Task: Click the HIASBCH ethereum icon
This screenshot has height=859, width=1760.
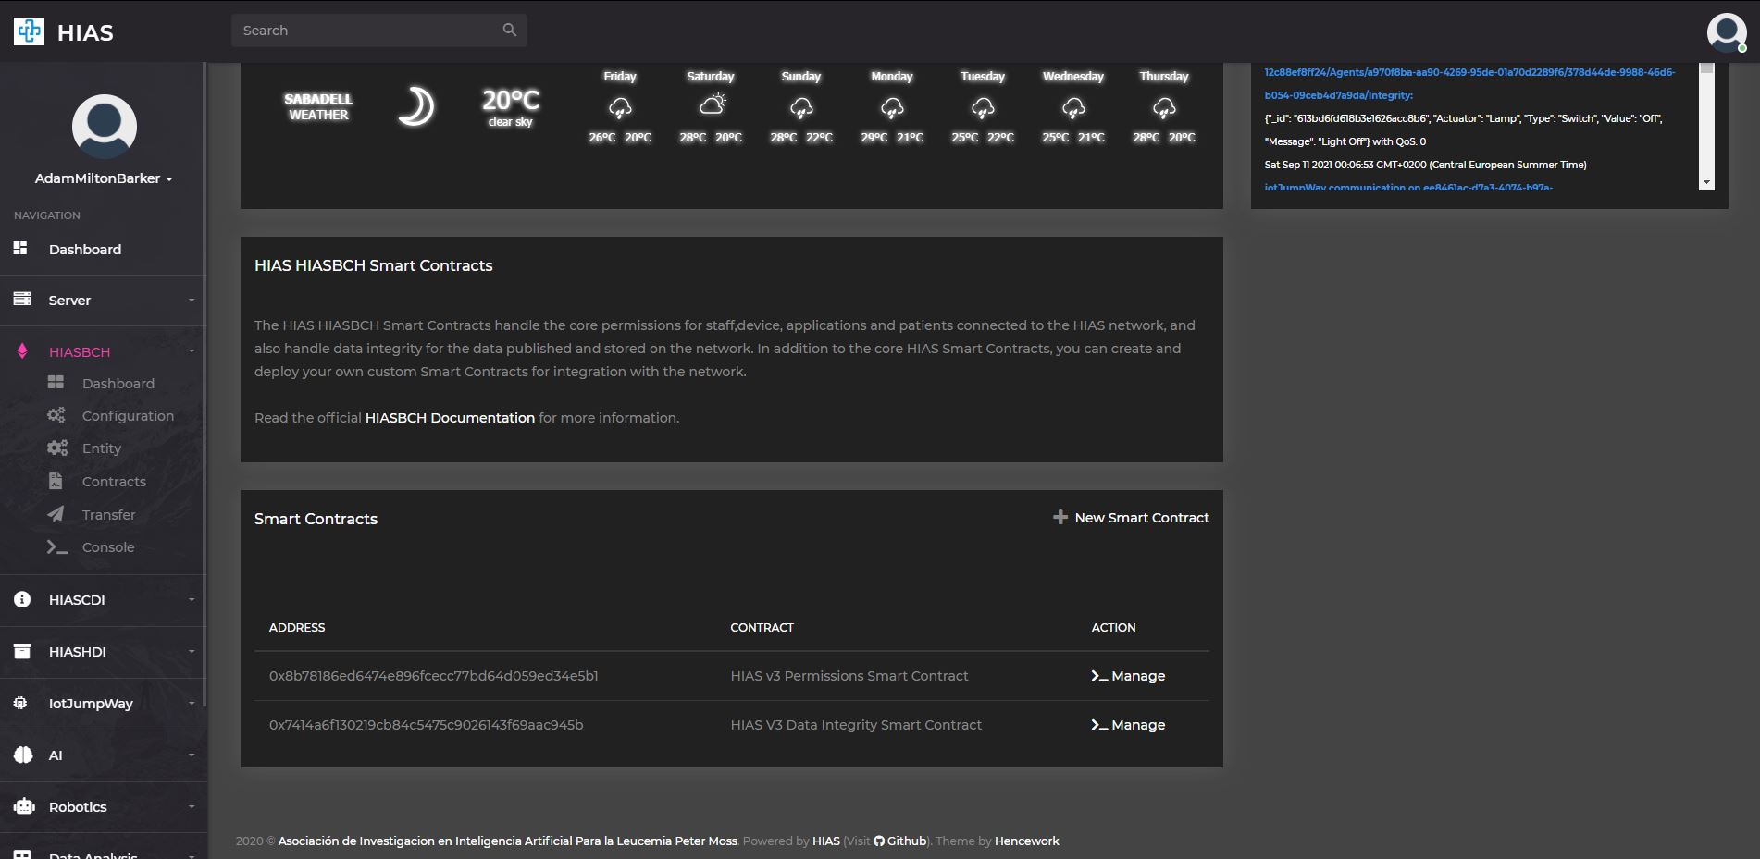Action: click(22, 350)
